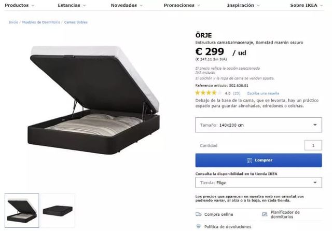The height and width of the screenshot is (231, 332).
Task: Click the Cantidad quantity field
Action: click(313, 145)
